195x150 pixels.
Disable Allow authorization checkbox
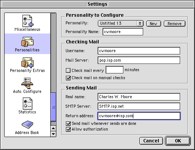pyautogui.click(x=68, y=129)
